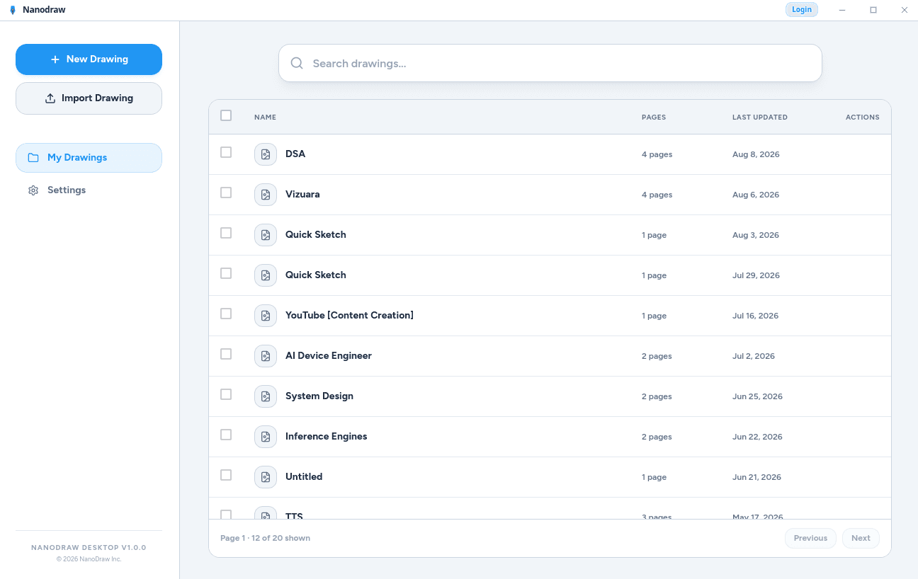The height and width of the screenshot is (579, 918).
Task: Click the Previous pagination button
Action: tap(810, 538)
